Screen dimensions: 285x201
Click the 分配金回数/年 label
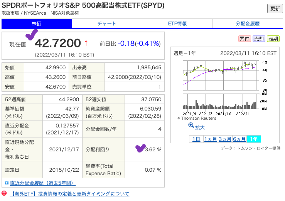101,129
